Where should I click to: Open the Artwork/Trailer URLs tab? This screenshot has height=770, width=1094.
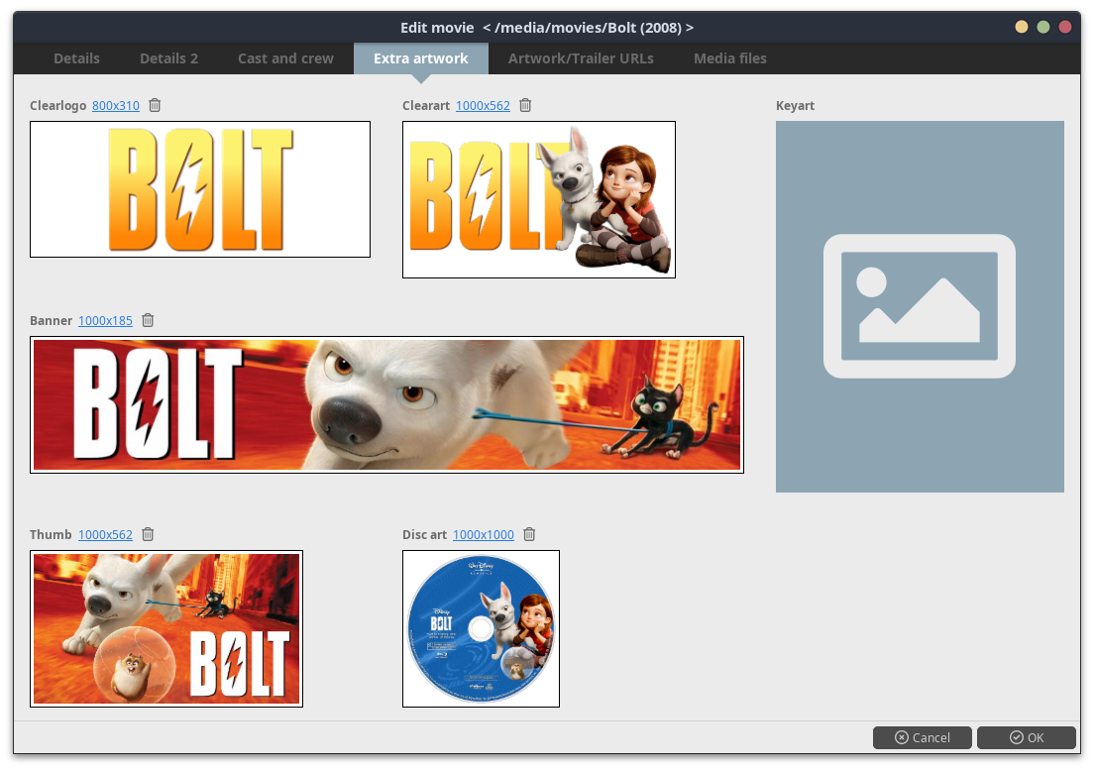pyautogui.click(x=581, y=58)
